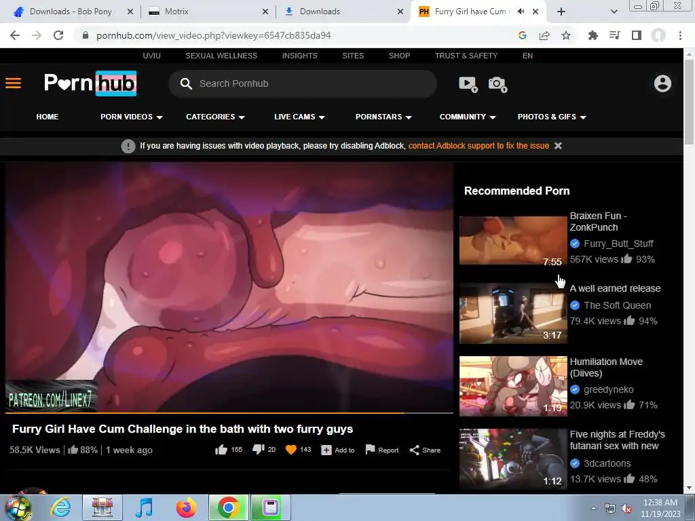Click the site logo in the header

(90, 83)
